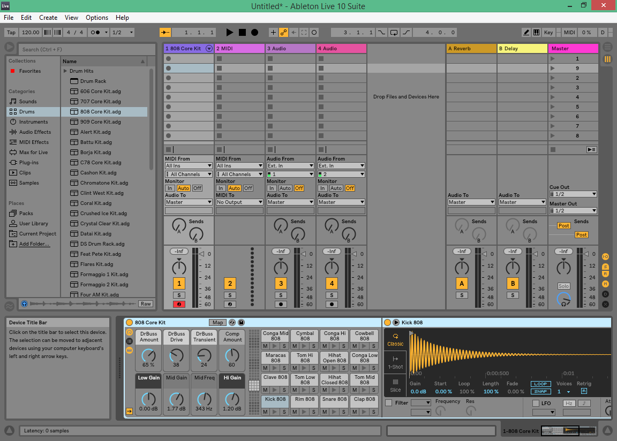Open the Options menu

coord(97,17)
